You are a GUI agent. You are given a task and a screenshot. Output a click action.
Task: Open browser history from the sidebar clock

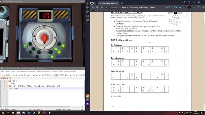tap(87, 7)
